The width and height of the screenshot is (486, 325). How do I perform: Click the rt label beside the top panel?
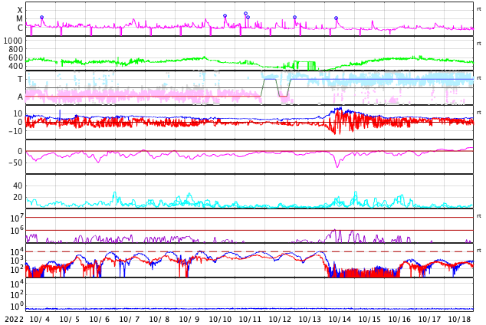[479, 9]
